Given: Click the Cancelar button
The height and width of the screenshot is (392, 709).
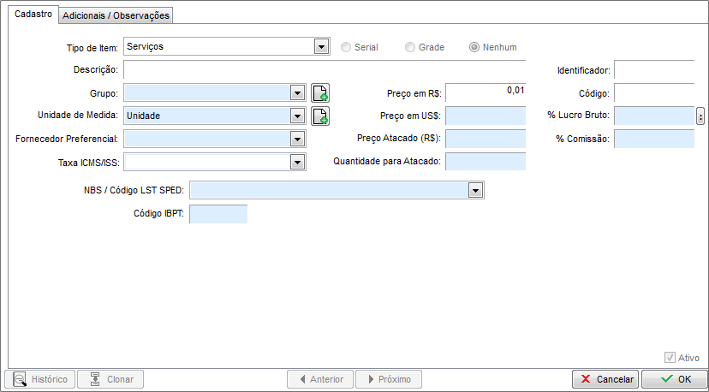Looking at the screenshot, I should click(x=605, y=379).
